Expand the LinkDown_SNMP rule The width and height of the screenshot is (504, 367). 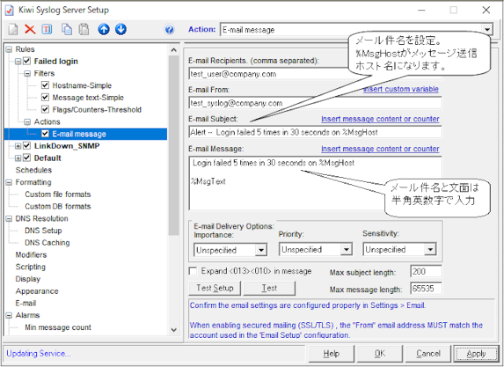(18, 146)
